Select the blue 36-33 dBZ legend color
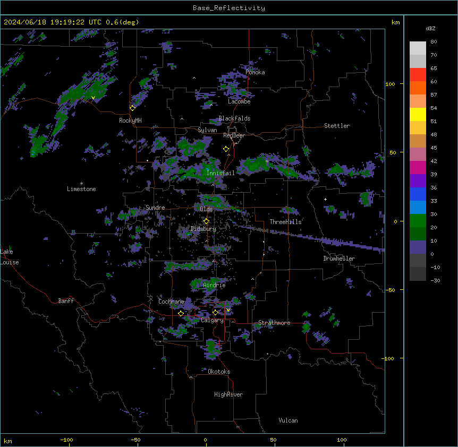Image resolution: width=458 pixels, height=447 pixels. click(x=418, y=194)
